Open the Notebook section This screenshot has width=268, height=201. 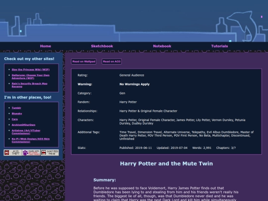[162, 46]
